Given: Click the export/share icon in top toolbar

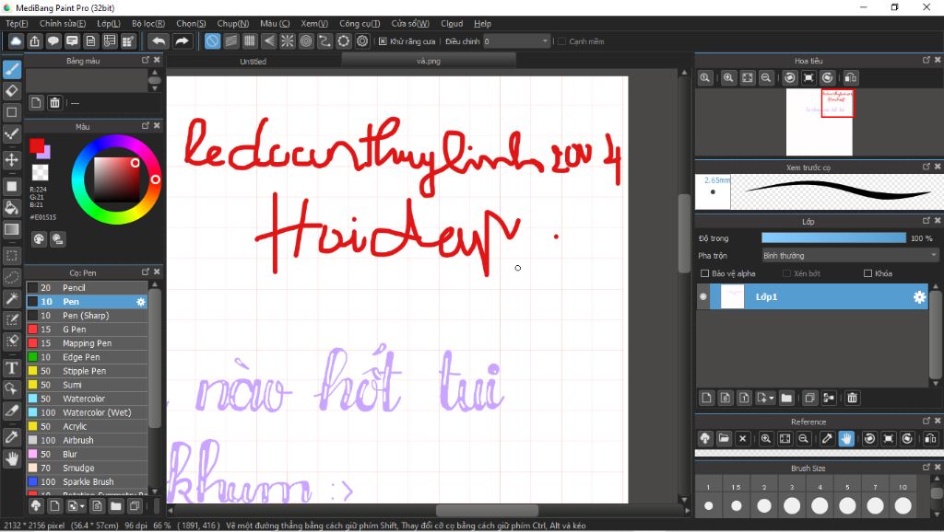Looking at the screenshot, I should [x=34, y=41].
